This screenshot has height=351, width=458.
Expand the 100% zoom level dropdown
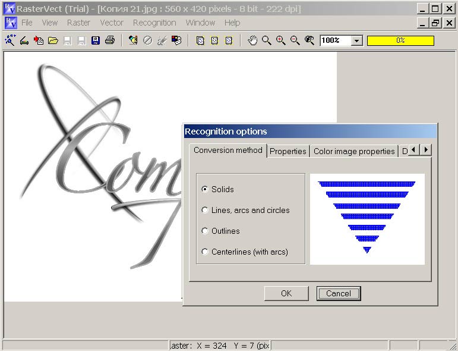tap(356, 40)
